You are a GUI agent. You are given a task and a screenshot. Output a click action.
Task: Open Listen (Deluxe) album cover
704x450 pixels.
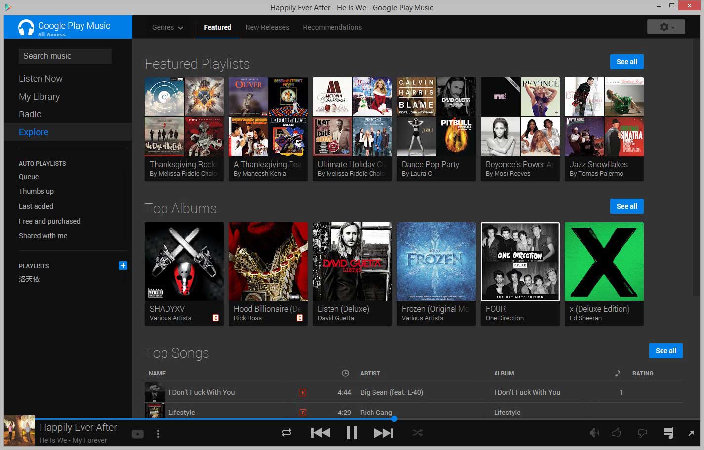pos(352,262)
